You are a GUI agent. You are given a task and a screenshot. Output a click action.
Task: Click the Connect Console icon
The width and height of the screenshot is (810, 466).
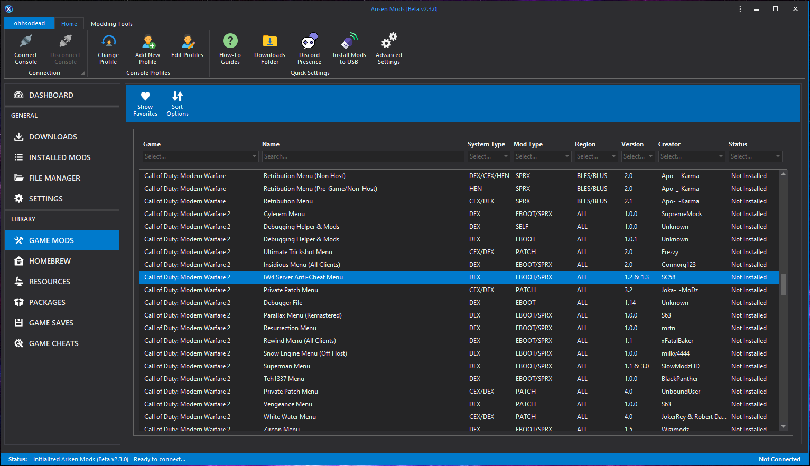click(x=25, y=49)
